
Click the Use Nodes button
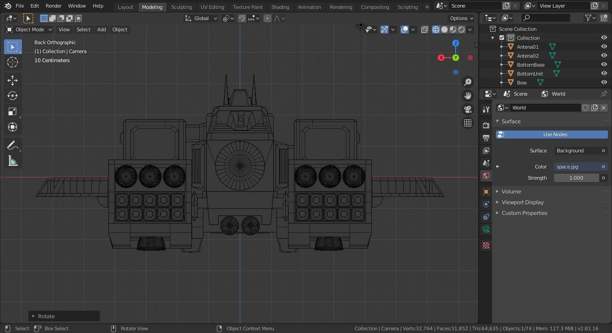tap(555, 135)
